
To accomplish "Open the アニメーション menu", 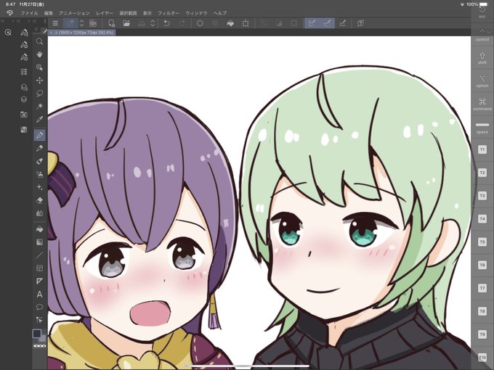I will point(74,13).
